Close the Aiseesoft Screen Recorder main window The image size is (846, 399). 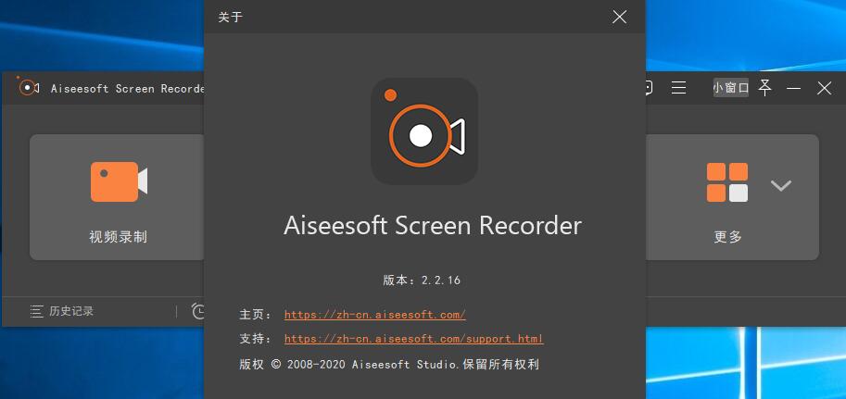824,88
